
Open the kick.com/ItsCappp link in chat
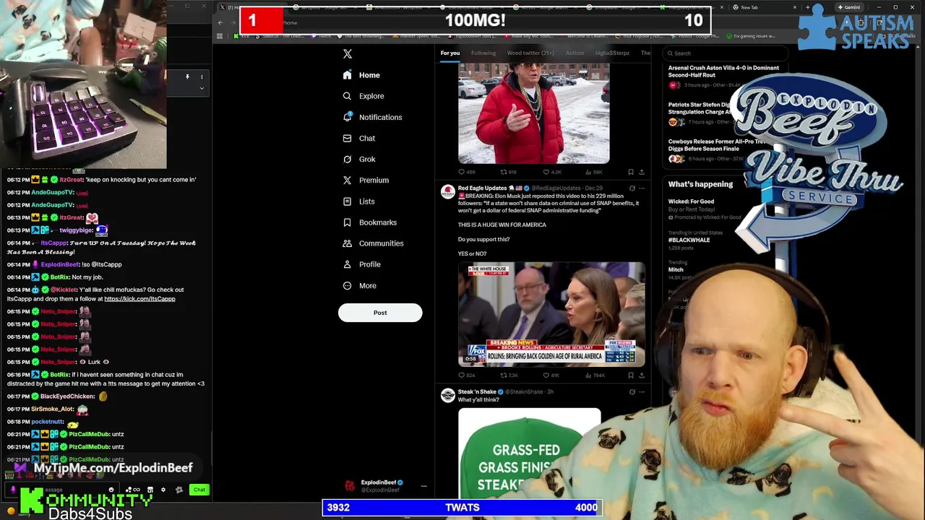coord(139,299)
